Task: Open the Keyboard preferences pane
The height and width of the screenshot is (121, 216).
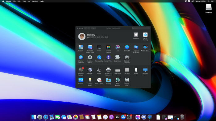Action: (118, 71)
